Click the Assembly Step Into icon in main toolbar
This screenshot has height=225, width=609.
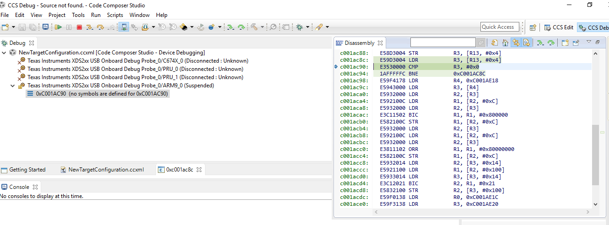(x=231, y=27)
